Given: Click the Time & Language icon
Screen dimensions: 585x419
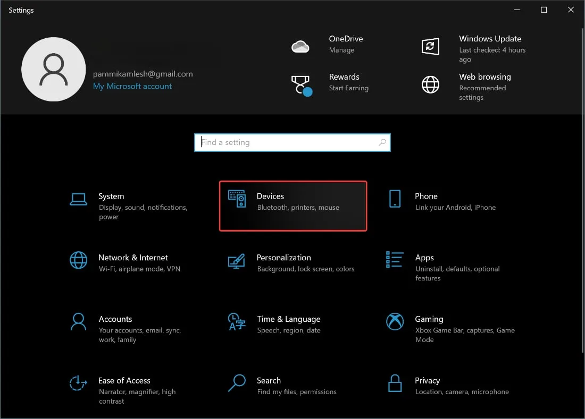Looking at the screenshot, I should pos(237,321).
